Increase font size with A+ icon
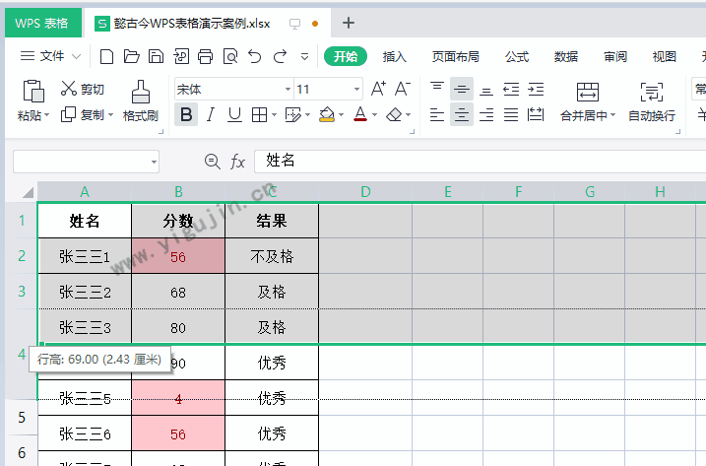Viewport: 706px width, 466px height. pyautogui.click(x=378, y=89)
